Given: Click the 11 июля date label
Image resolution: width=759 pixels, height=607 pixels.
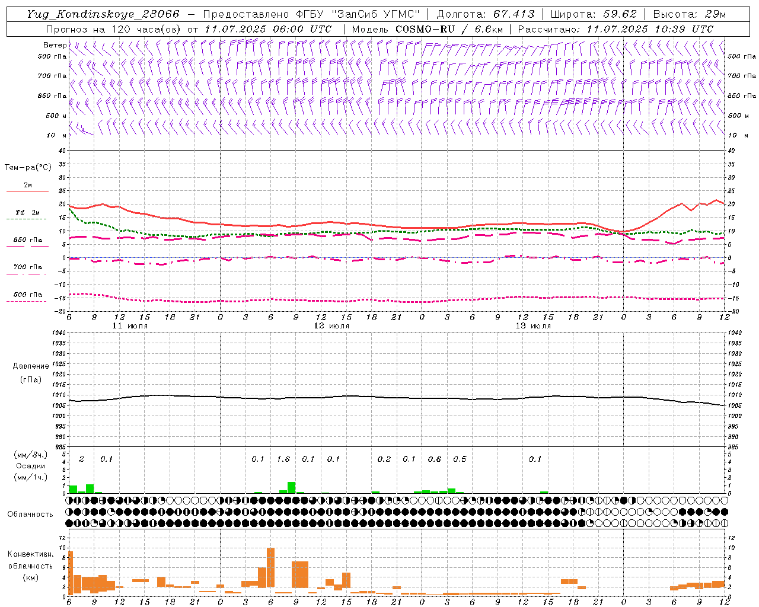Looking at the screenshot, I should click(x=130, y=326).
